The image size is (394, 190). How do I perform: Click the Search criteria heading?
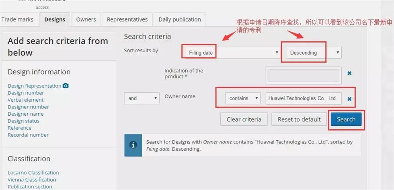(x=148, y=37)
